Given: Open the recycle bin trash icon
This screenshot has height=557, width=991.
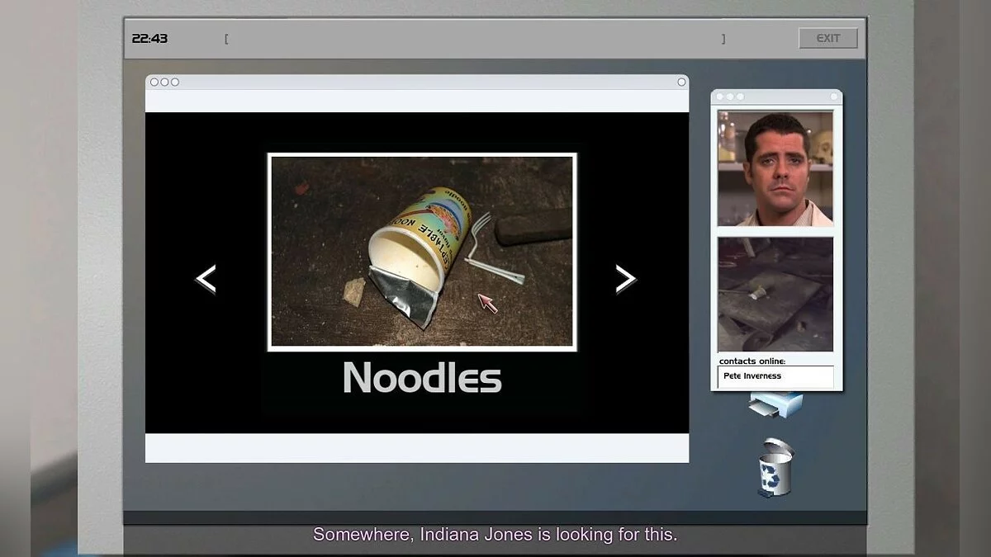Looking at the screenshot, I should pos(775,468).
